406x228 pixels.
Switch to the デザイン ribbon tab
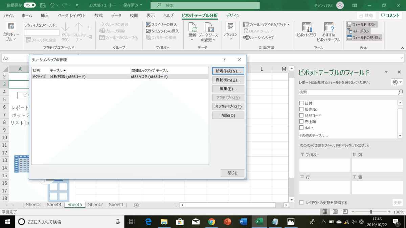pyautogui.click(x=233, y=16)
